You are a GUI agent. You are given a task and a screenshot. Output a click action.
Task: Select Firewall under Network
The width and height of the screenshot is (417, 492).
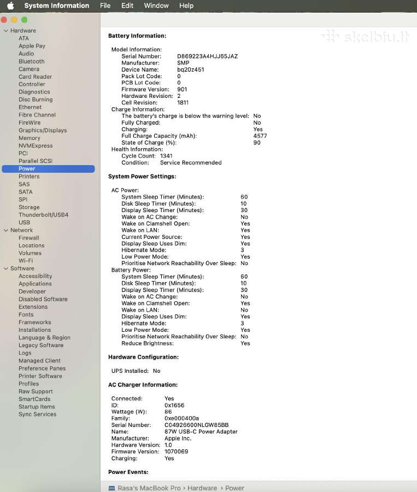(x=28, y=238)
